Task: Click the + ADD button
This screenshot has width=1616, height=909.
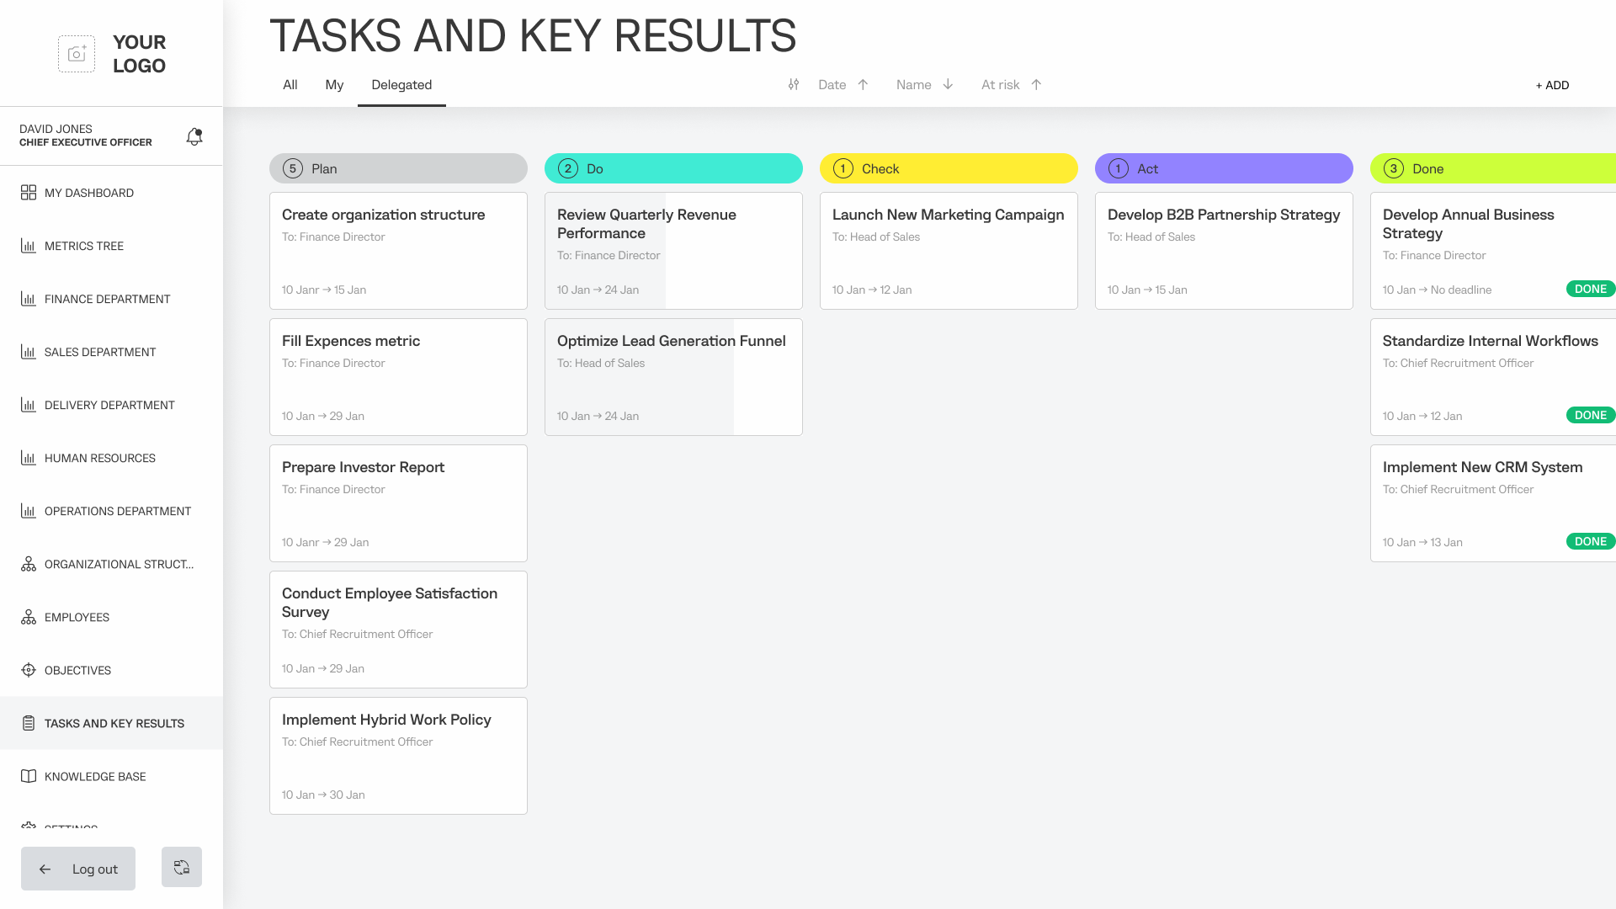Action: (x=1552, y=85)
